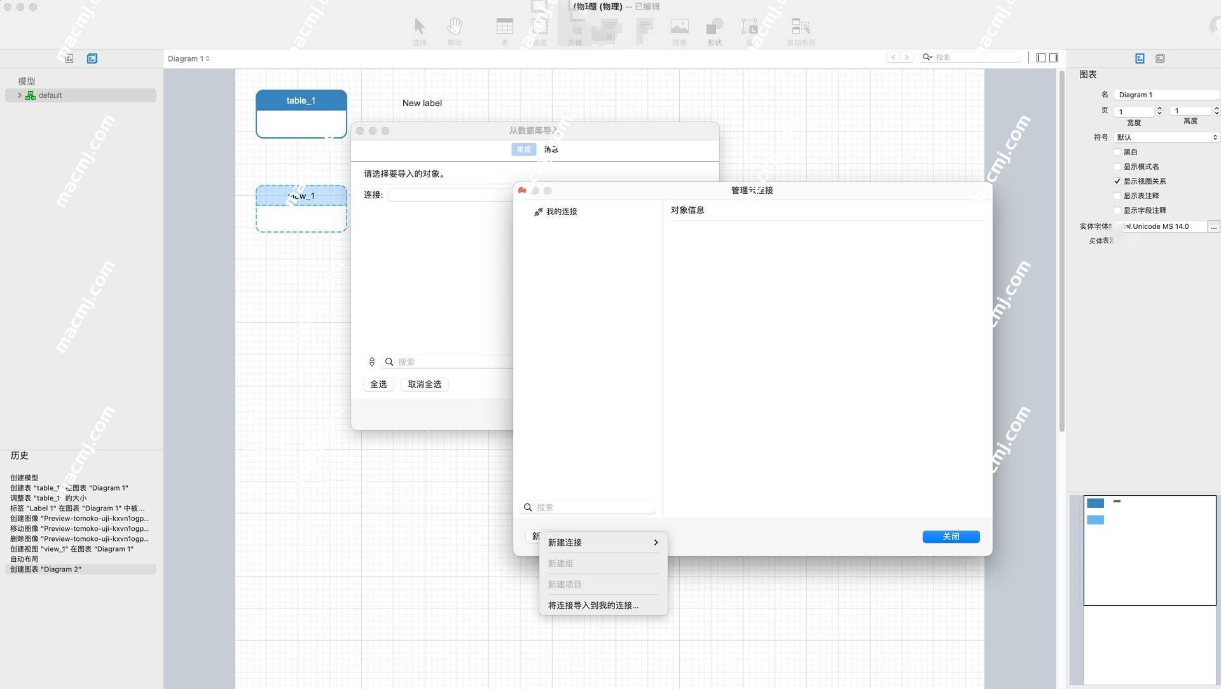Open the sort toggle in import dialog
Screen dimensions: 1221x689
click(x=372, y=362)
